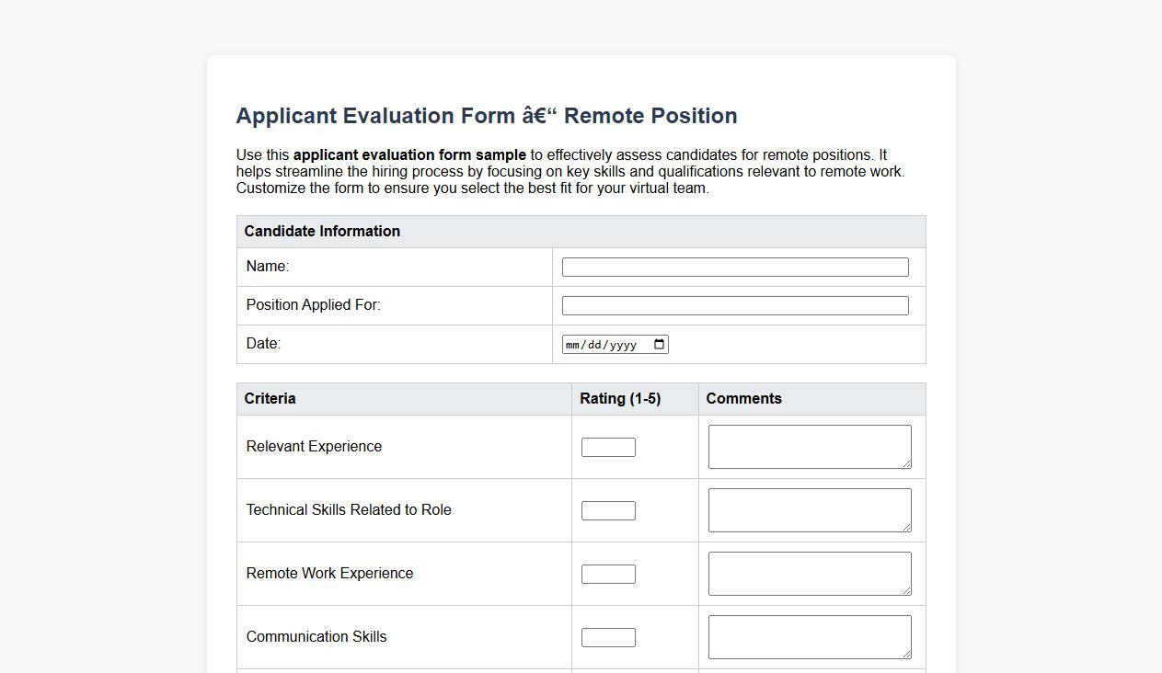Open the date picker calendar icon

659,343
